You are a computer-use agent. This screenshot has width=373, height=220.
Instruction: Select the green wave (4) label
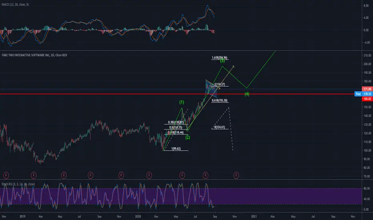(247, 94)
